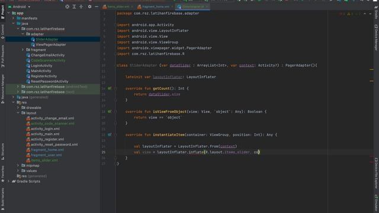Viewport: 379px width, 213px height.
Task: Click the Expand All icon in Project panel
Action: tap(74, 7)
